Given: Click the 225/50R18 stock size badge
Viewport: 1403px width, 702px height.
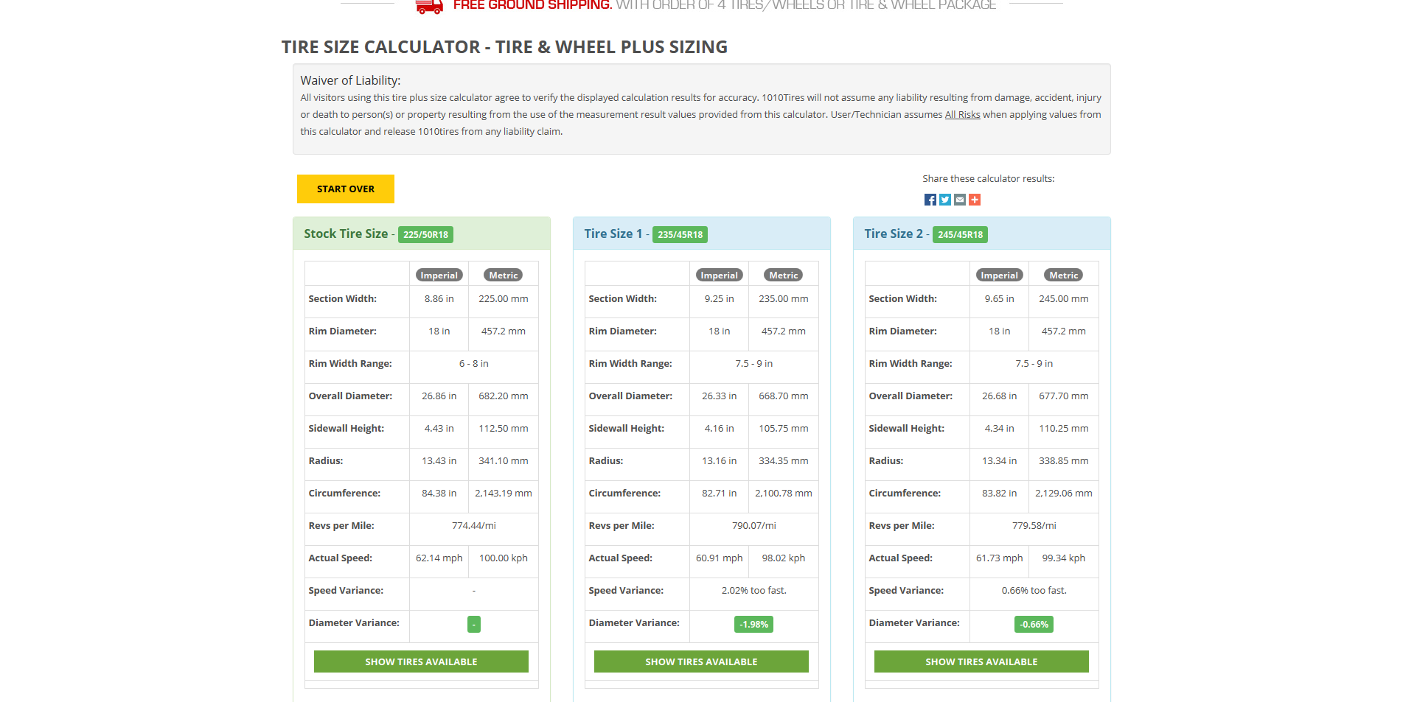Looking at the screenshot, I should tap(425, 235).
